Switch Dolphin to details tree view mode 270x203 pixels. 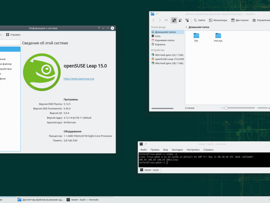[x=187, y=20]
